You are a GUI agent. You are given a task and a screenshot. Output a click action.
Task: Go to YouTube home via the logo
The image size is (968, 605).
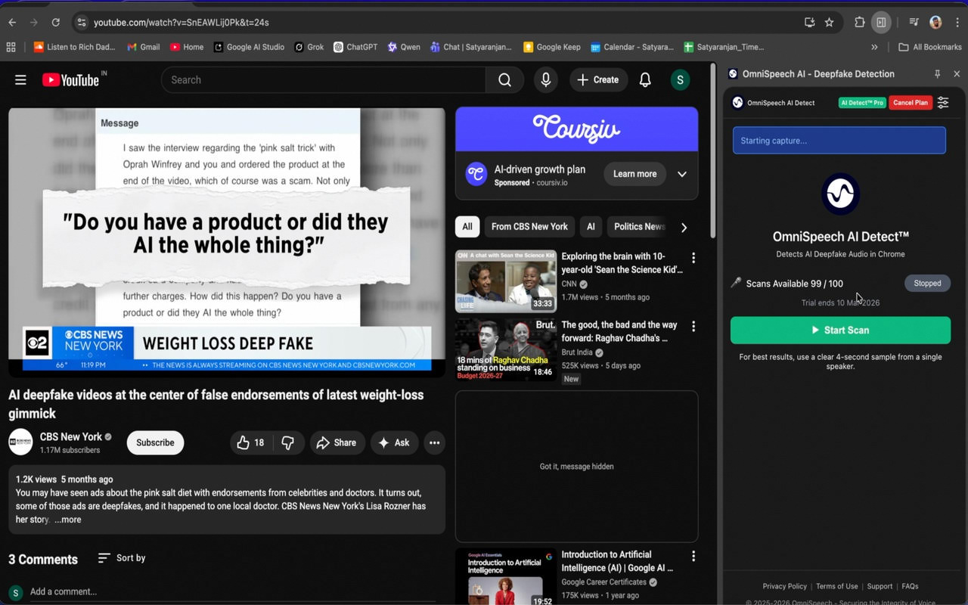pos(70,79)
